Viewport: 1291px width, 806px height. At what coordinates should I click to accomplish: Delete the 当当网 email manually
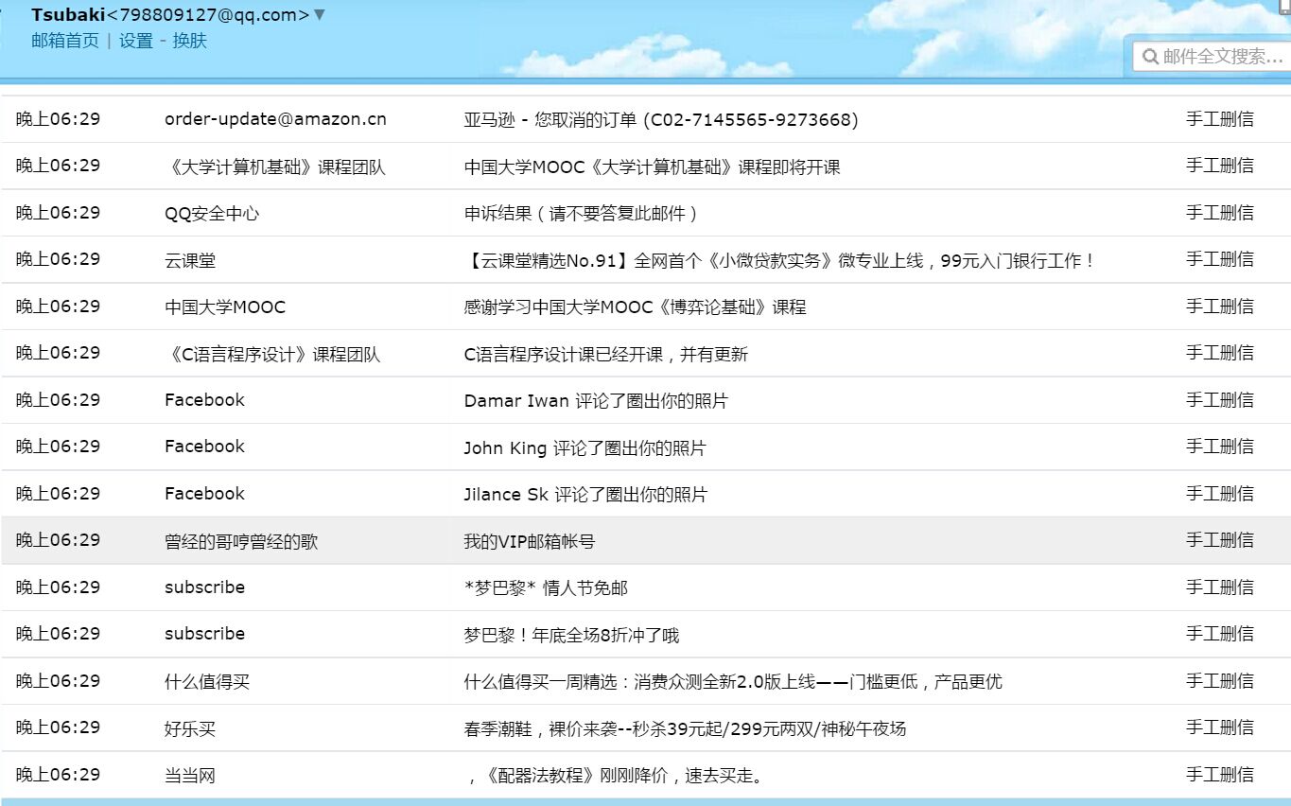[1220, 774]
